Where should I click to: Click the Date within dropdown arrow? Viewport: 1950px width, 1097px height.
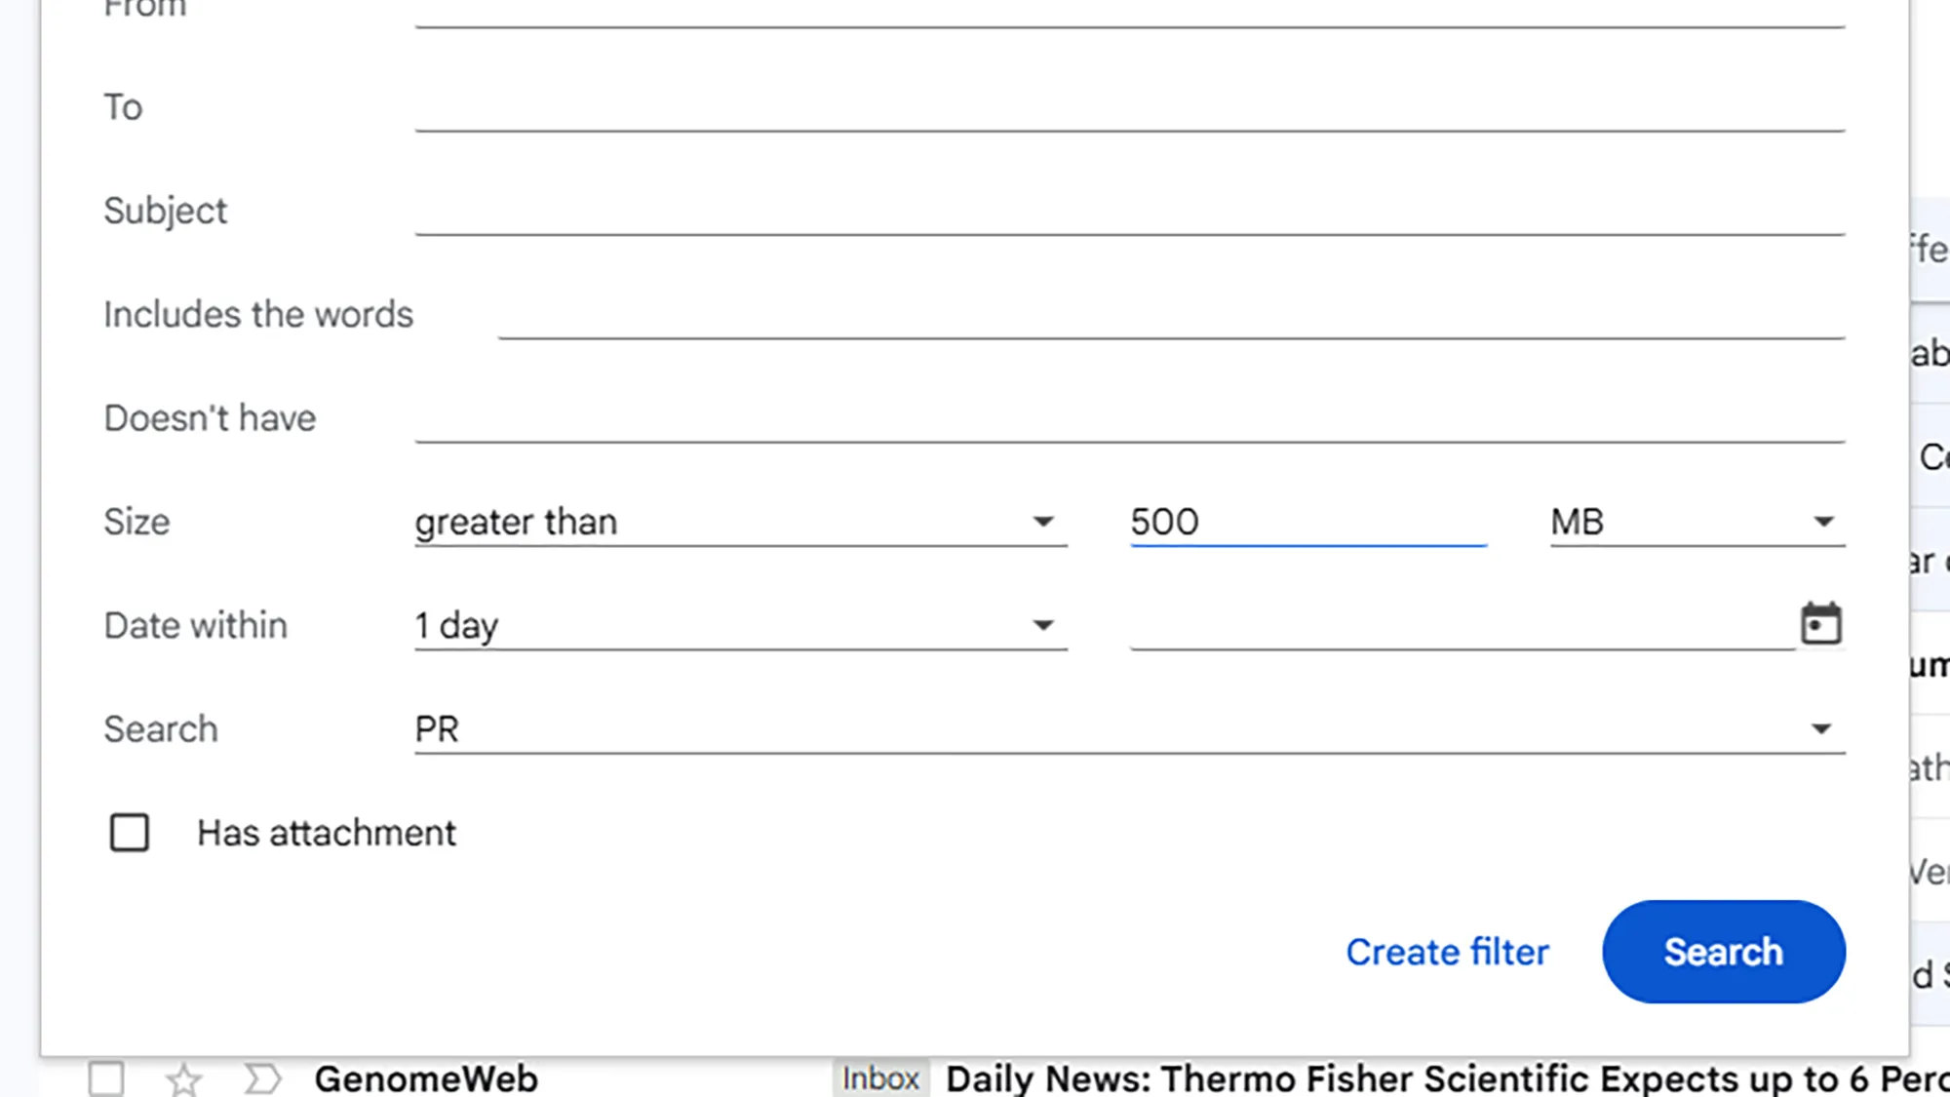(1043, 625)
